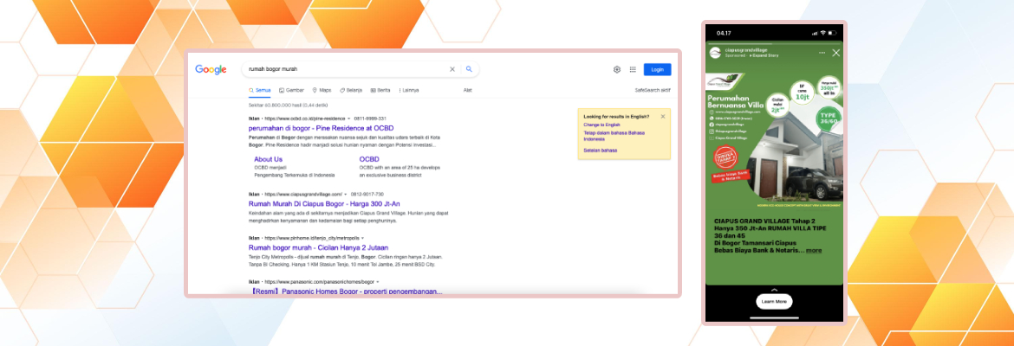Open 'perumahan di bogor - Pine Residence at OCBD' ad
Viewport: 1014px width, 346px height.
click(321, 129)
